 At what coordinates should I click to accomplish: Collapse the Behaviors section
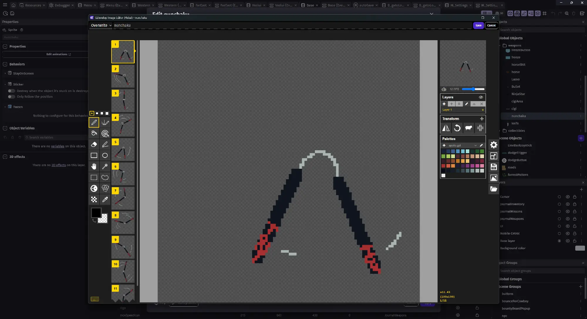pyautogui.click(x=5, y=64)
